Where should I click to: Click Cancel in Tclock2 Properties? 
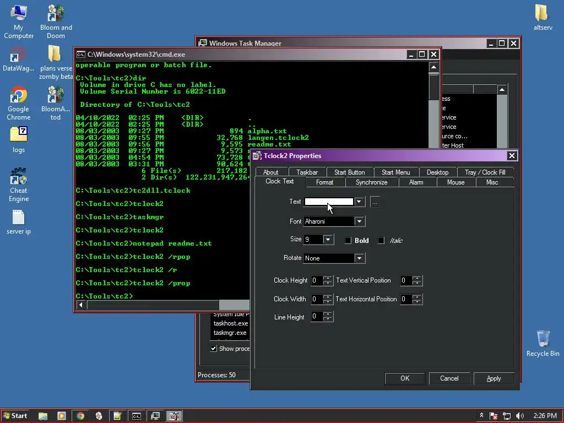(449, 378)
